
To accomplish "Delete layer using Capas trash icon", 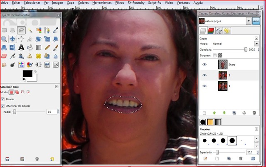I will click(x=254, y=113).
